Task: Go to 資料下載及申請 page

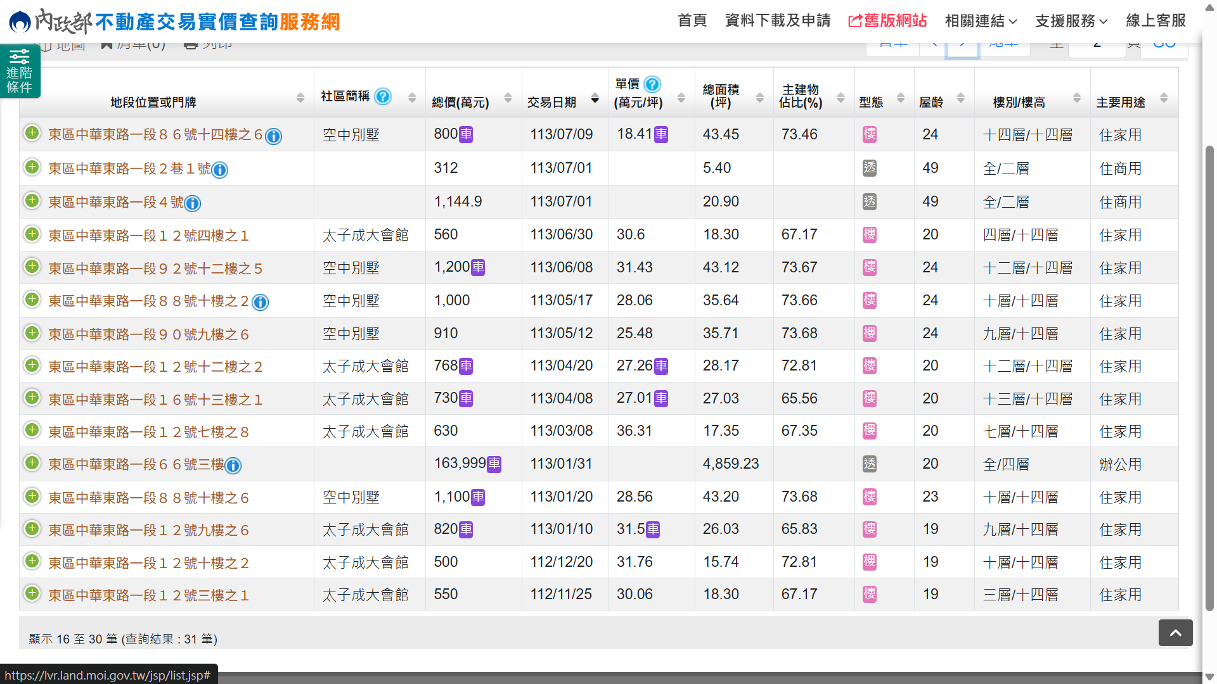Action: (777, 21)
